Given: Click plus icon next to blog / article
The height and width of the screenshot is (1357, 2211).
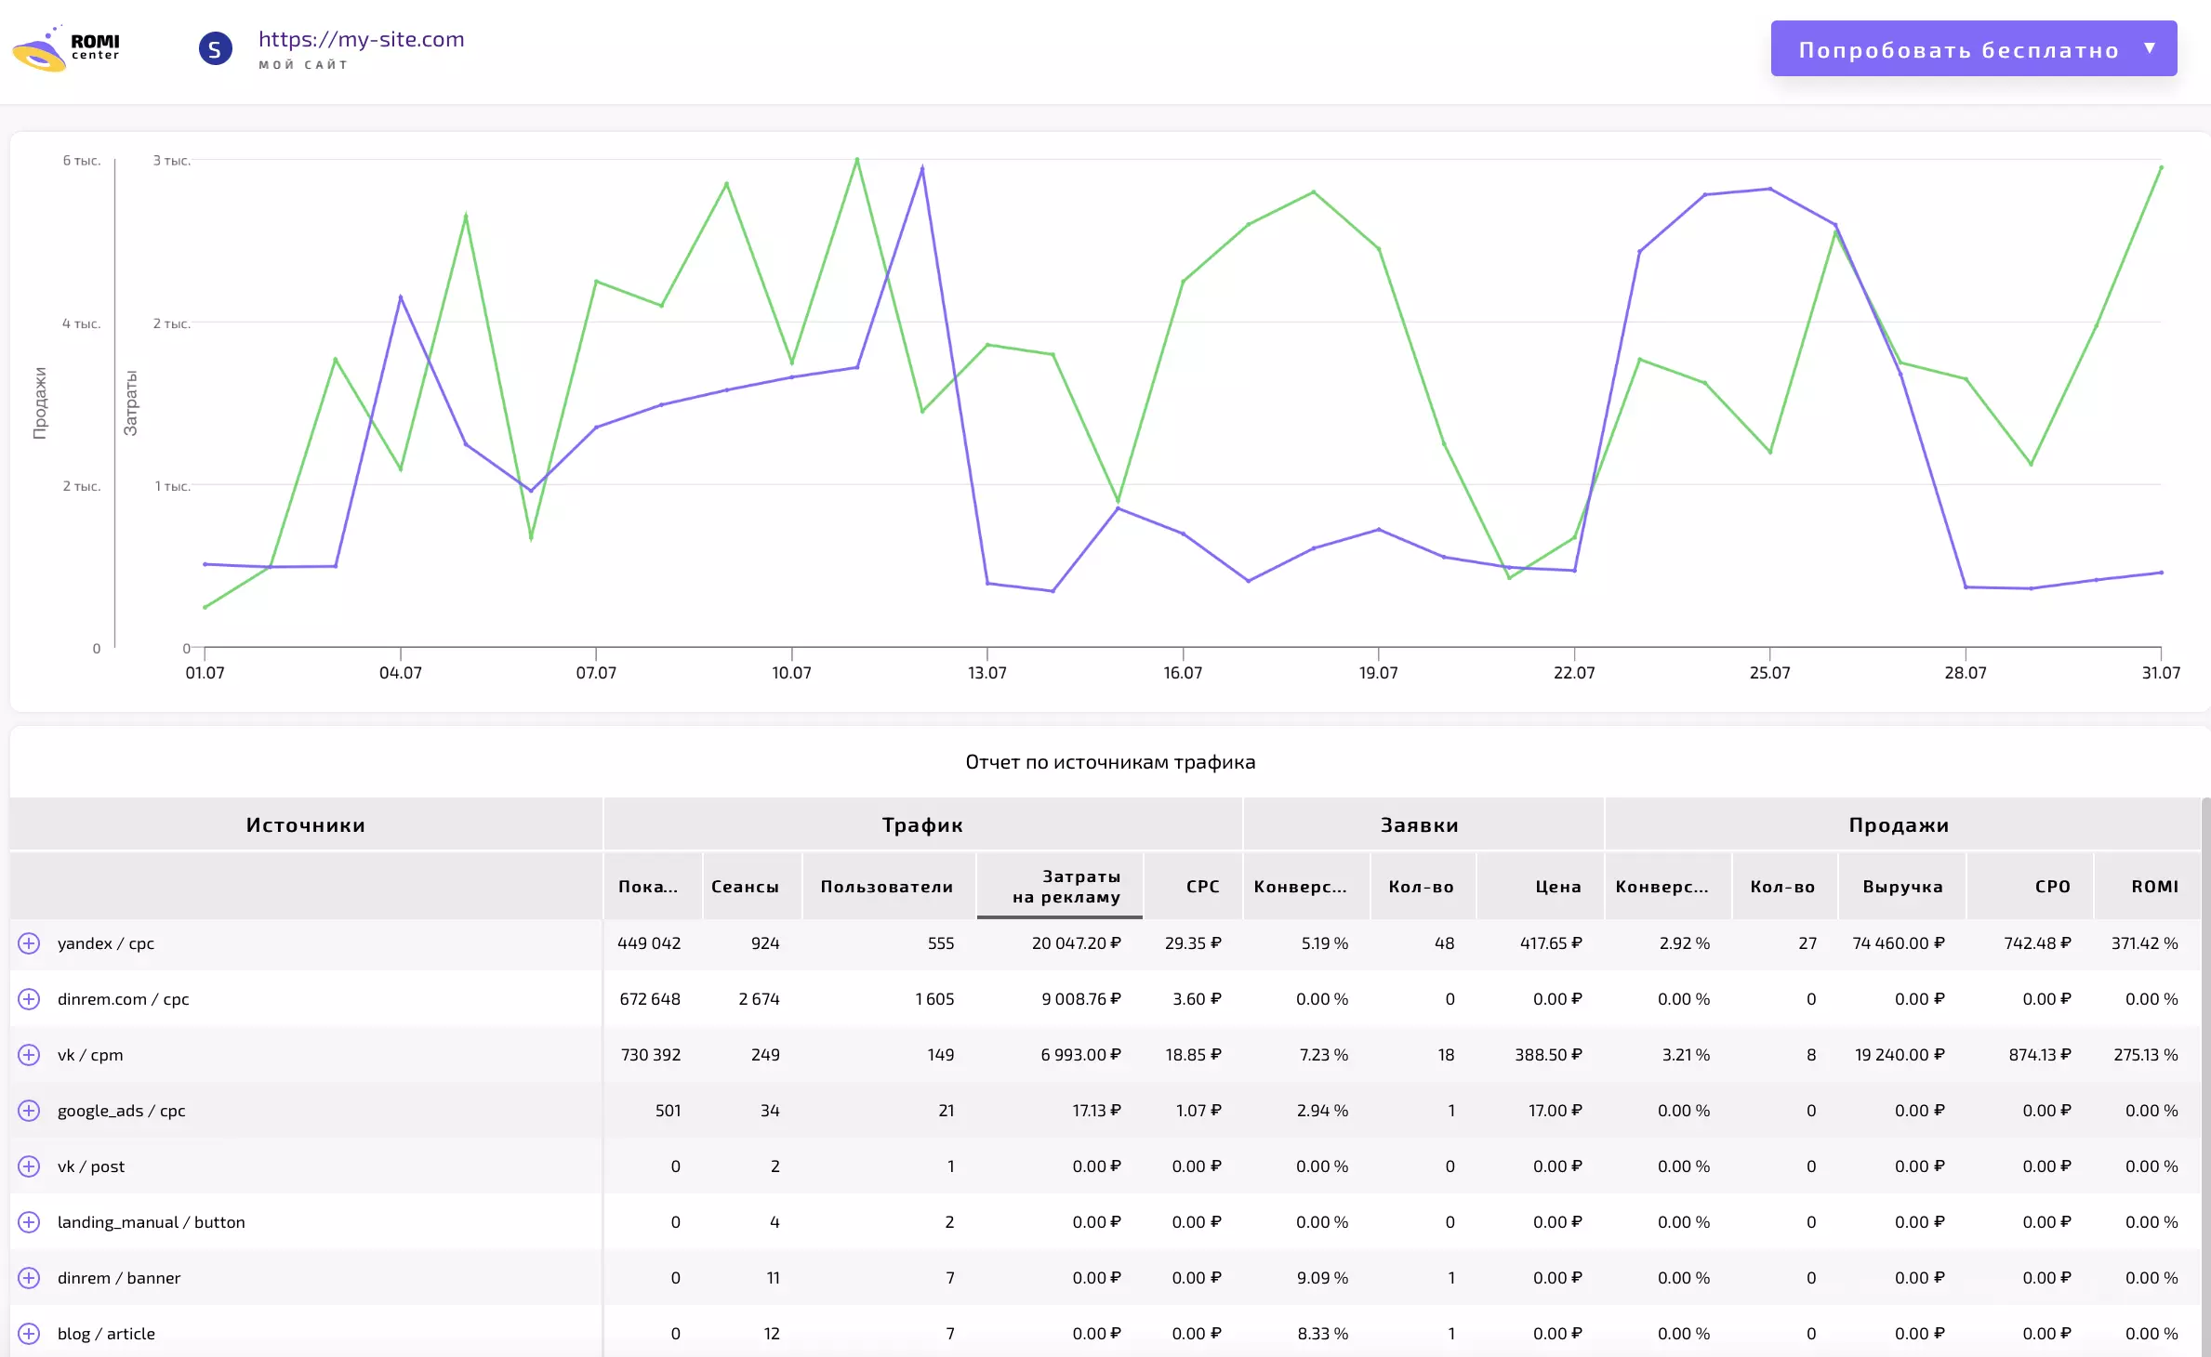Looking at the screenshot, I should click(29, 1334).
